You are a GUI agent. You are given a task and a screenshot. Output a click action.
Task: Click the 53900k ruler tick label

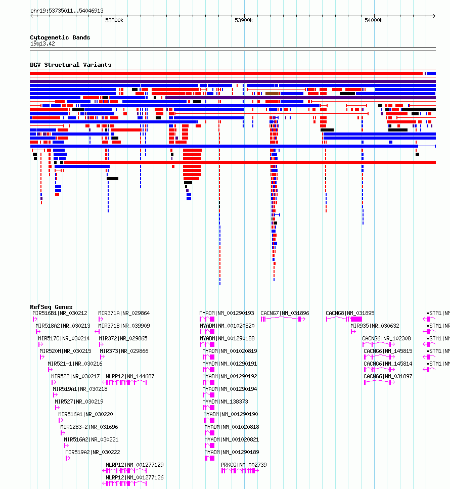click(x=244, y=20)
